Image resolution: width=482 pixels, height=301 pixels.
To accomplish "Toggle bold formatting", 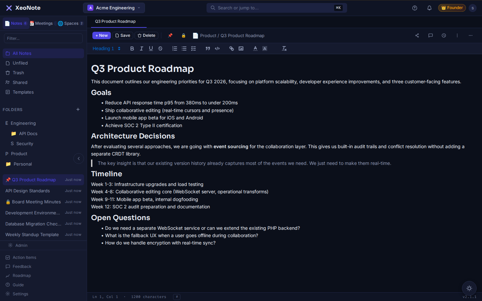I will [132, 48].
